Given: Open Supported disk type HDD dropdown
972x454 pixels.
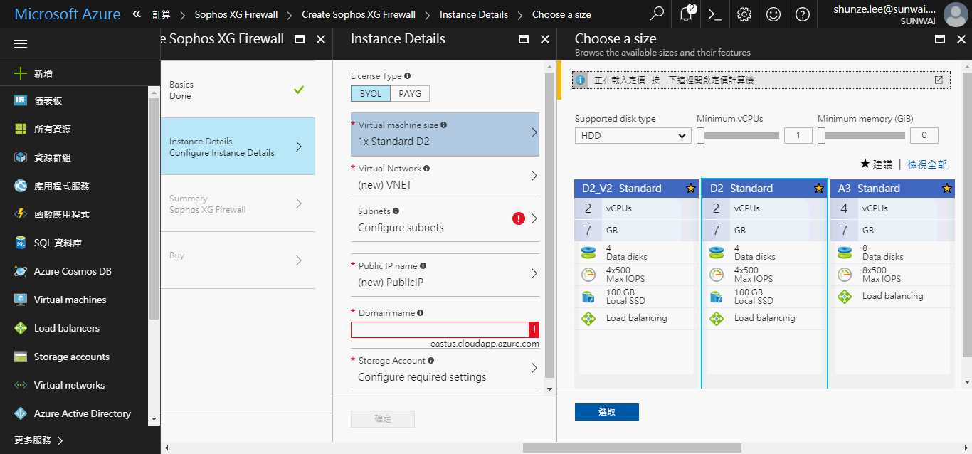Looking at the screenshot, I should (x=633, y=135).
